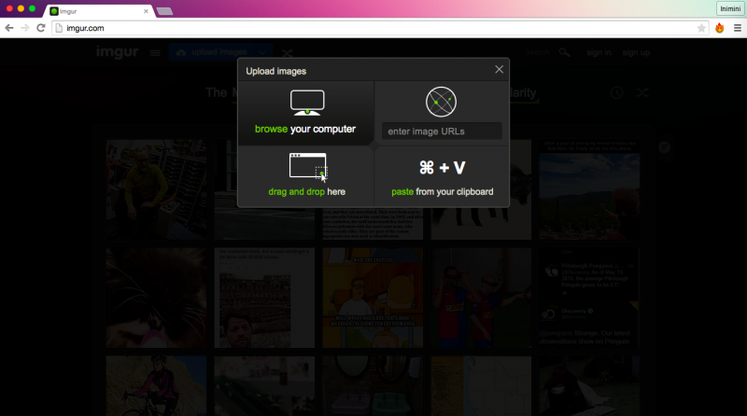Image resolution: width=747 pixels, height=416 pixels.
Task: Close the Imgur tab
Action: point(146,11)
